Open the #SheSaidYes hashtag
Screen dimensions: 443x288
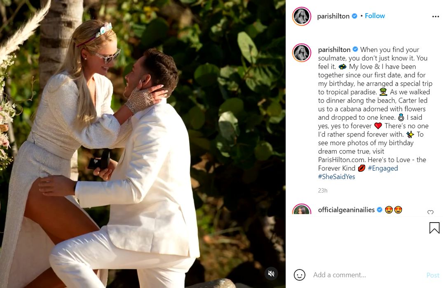337,177
